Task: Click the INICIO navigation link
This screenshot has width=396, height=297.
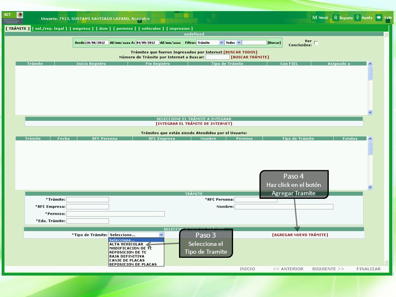Action: click(247, 269)
